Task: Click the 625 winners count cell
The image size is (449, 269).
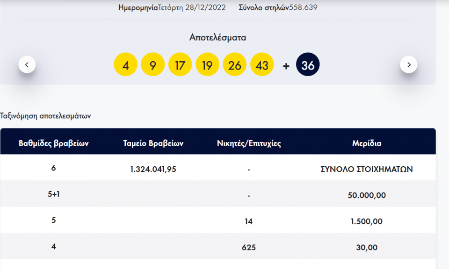Action: click(249, 248)
